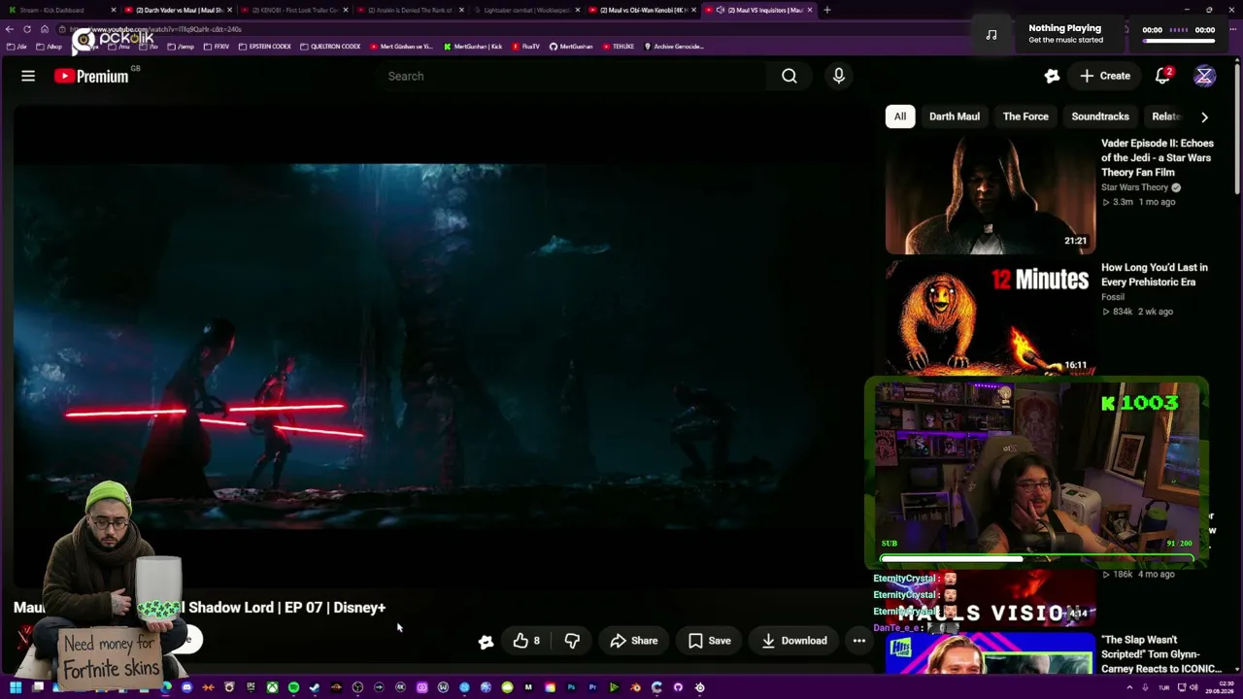The image size is (1243, 699).
Task: Click the sparkle icon beside Create
Action: coord(1052,76)
